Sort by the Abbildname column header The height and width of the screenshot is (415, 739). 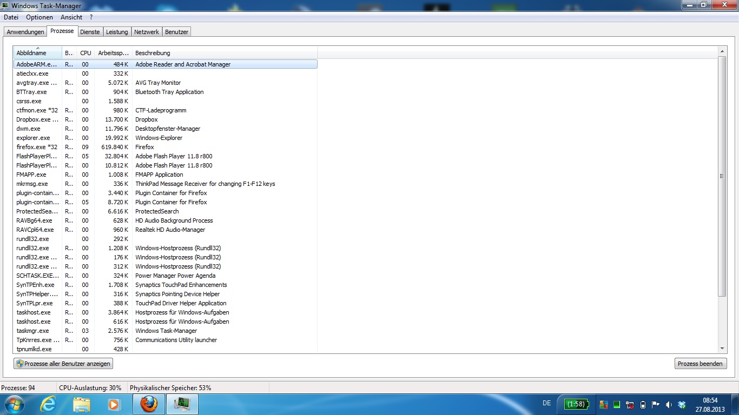[x=38, y=53]
